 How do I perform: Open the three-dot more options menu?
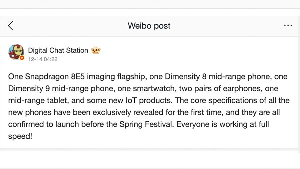click(288, 26)
